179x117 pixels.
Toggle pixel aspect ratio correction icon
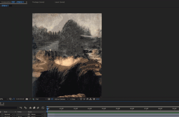click(81, 99)
